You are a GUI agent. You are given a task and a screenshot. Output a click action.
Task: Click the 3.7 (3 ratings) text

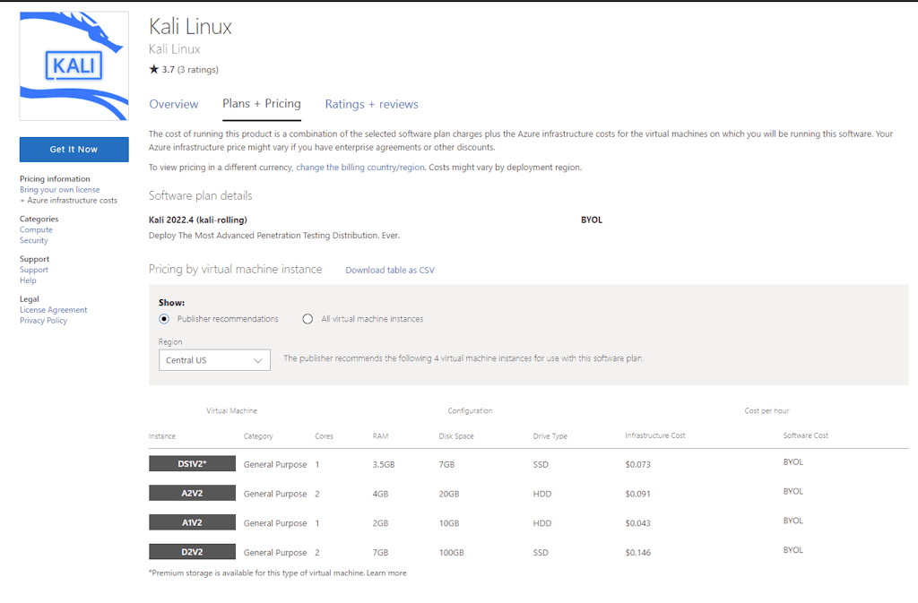coord(190,70)
